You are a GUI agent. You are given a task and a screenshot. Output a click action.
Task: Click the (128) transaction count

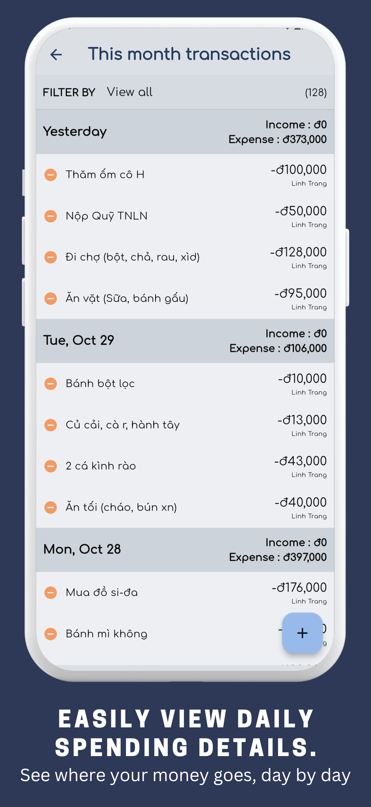316,92
